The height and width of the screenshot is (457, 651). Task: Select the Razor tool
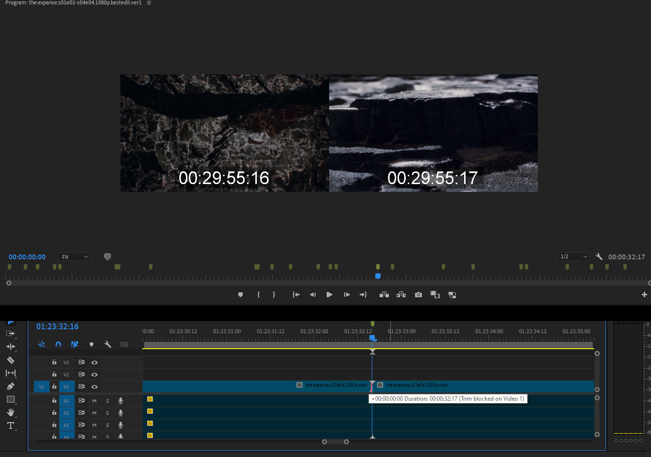tap(11, 360)
